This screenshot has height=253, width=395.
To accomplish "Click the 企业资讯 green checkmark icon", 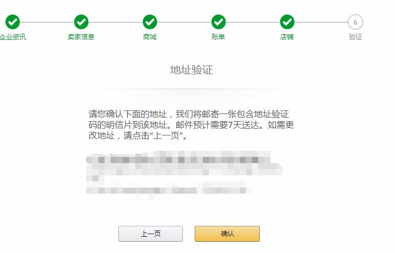I will pyautogui.click(x=13, y=22).
